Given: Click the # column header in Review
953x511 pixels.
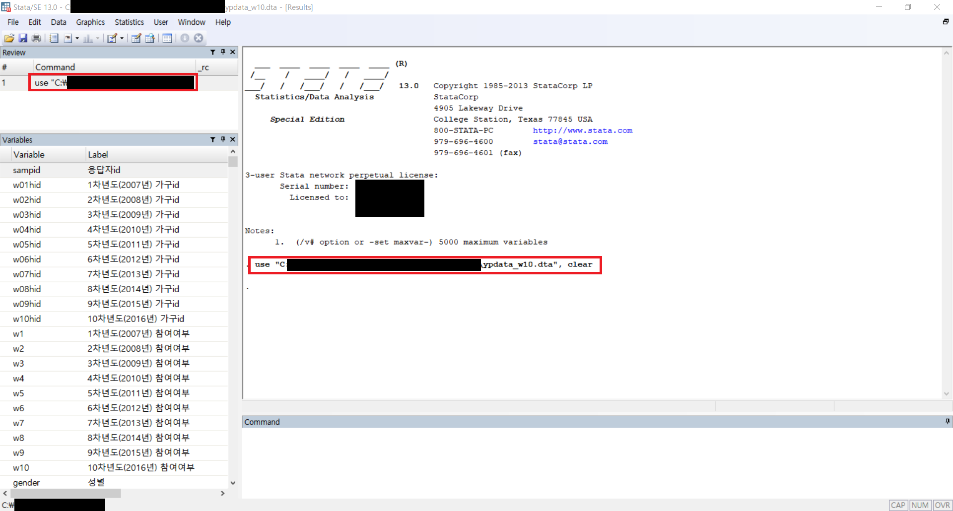Looking at the screenshot, I should [16, 67].
